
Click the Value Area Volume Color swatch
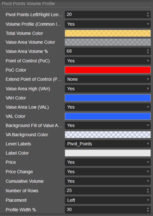(x=108, y=42)
